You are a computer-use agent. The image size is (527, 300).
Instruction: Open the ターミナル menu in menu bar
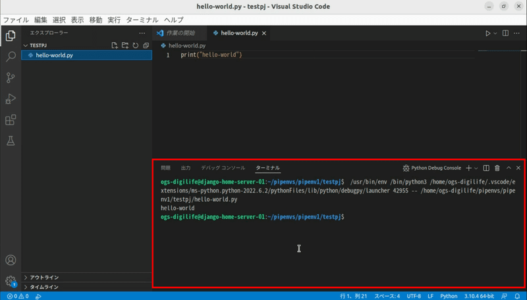point(142,20)
